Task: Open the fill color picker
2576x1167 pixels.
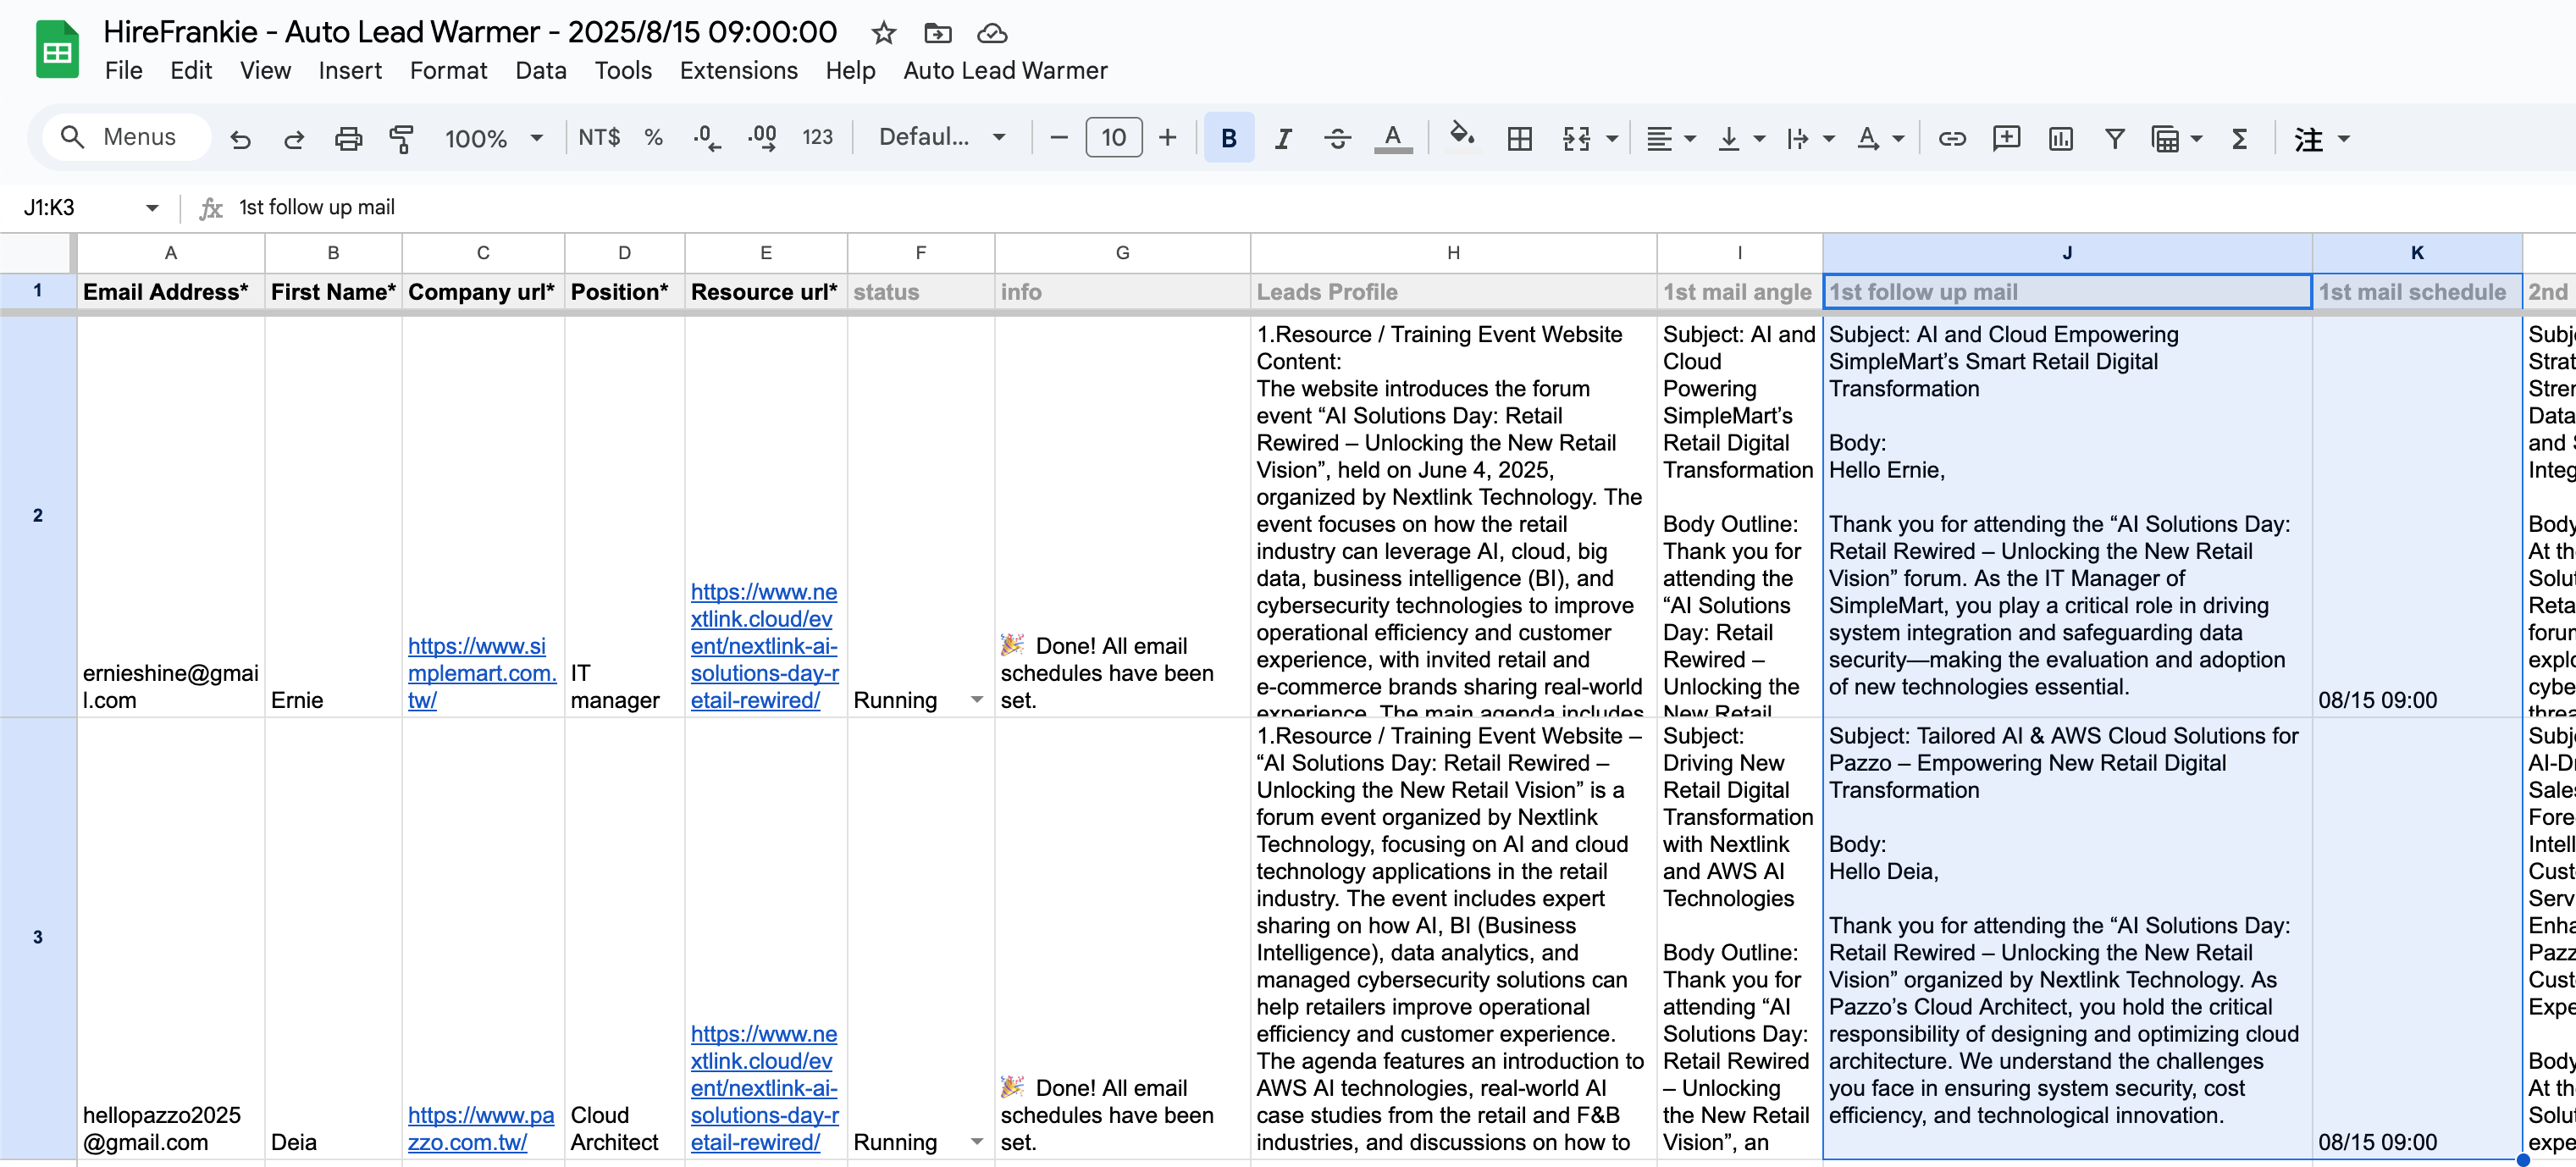Action: 1461,136
